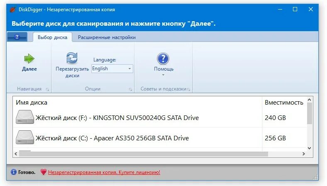Image resolution: width=327 pixels, height=186 pixels.
Task: Open the Навигация group dialog launcher
Action: [48, 90]
